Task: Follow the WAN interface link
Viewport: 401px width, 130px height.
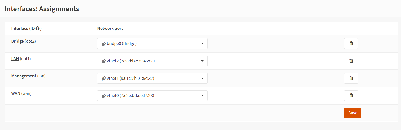Action: (x=15, y=93)
